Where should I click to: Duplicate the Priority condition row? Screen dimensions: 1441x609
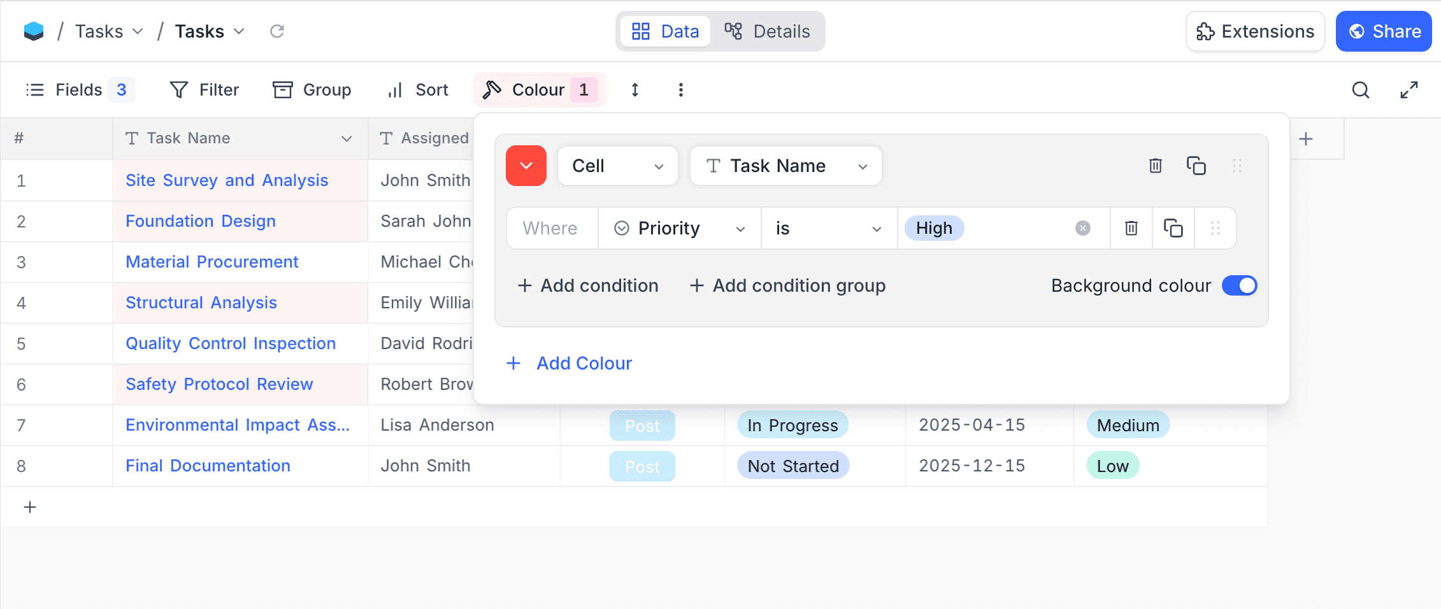click(x=1173, y=228)
